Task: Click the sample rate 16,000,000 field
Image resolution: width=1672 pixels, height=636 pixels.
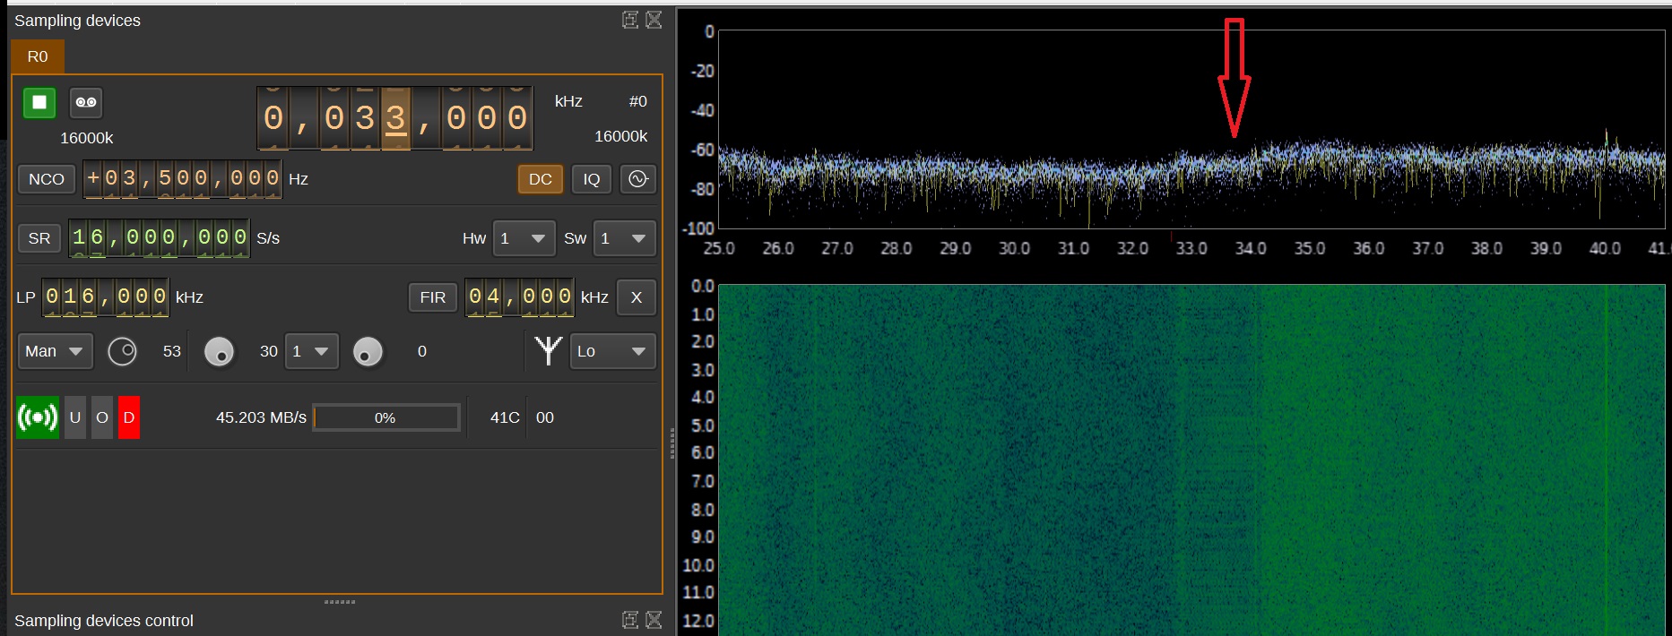Action: point(159,237)
